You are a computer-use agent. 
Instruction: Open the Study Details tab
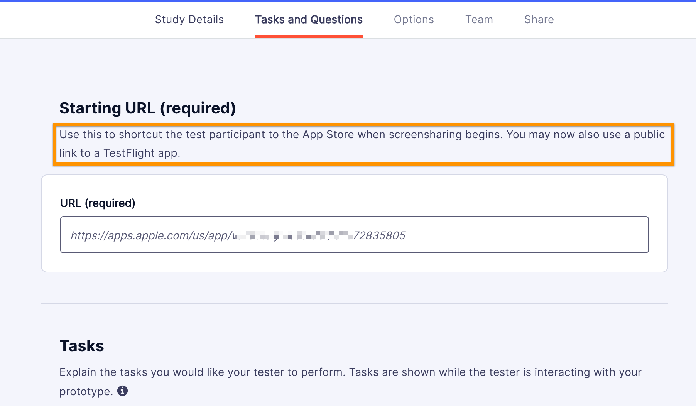pos(189,19)
